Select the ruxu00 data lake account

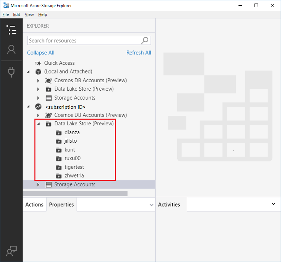pyautogui.click(x=73, y=159)
